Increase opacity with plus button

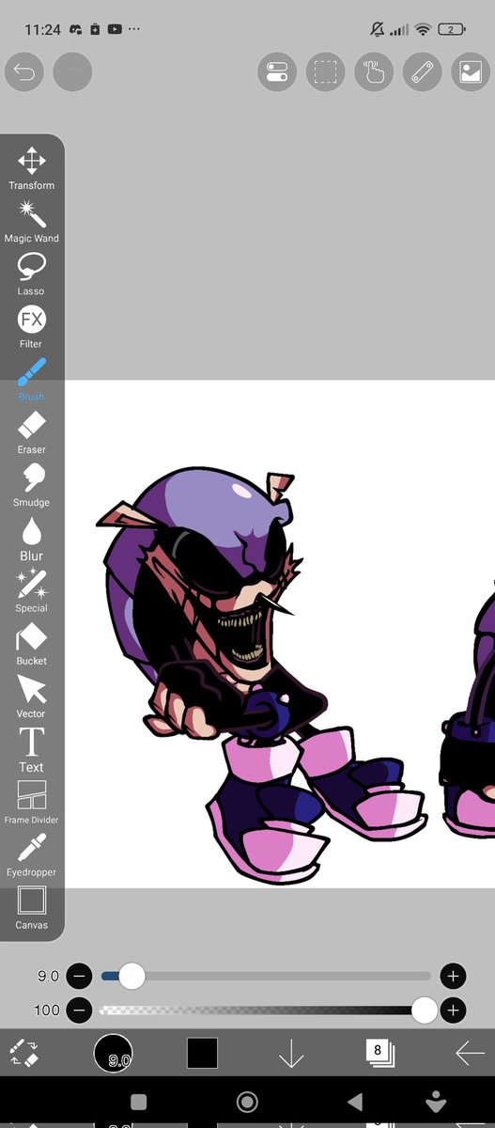454,1010
